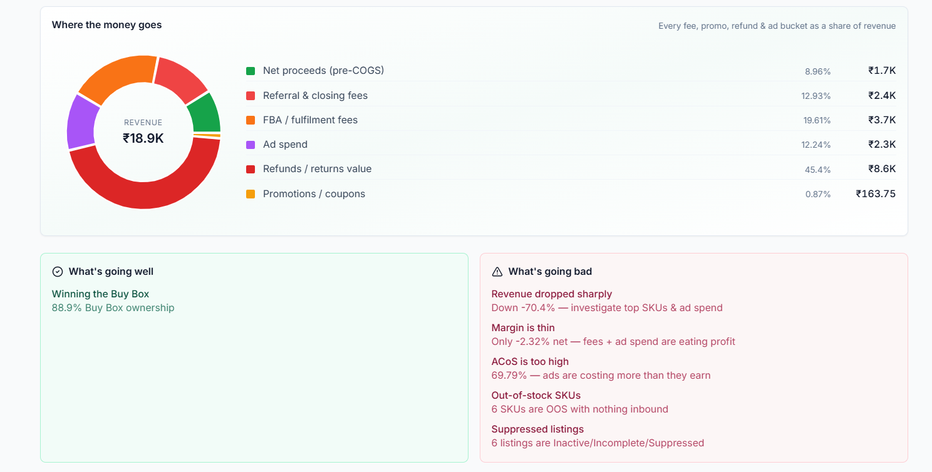The width and height of the screenshot is (932, 472).
Task: Click the Net proceeds (pre-COGS) label
Action: tap(323, 71)
